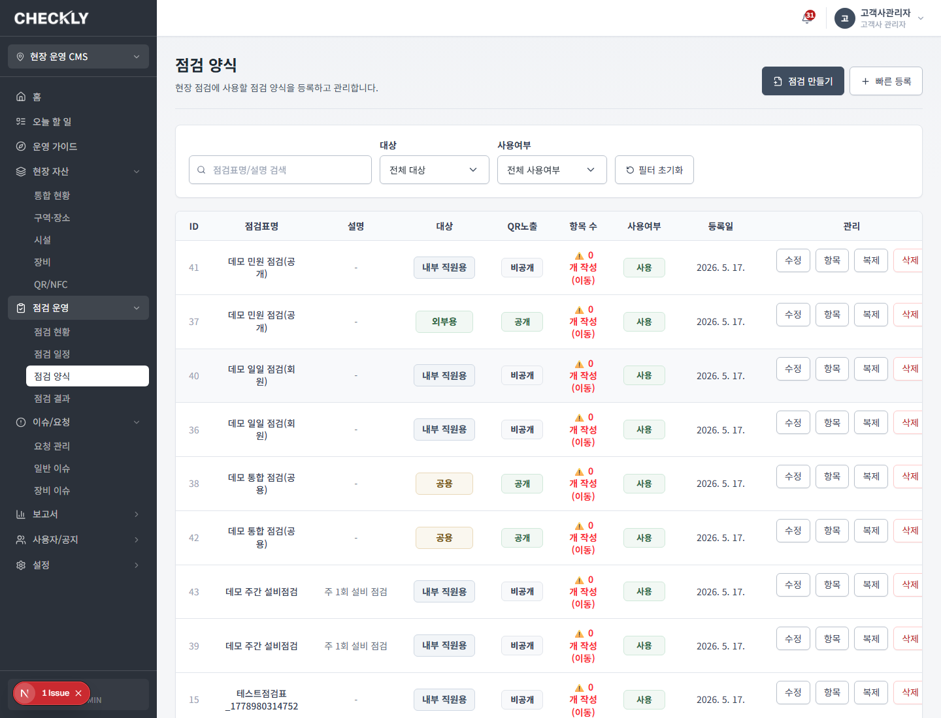
Task: Expand the 설정 section chevron
Action: 137,565
